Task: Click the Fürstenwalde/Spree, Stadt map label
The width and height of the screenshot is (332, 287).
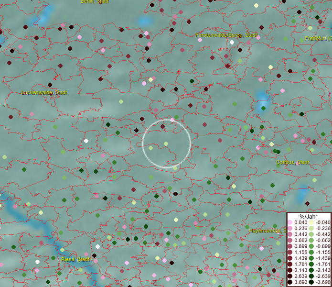Action: tap(226, 35)
